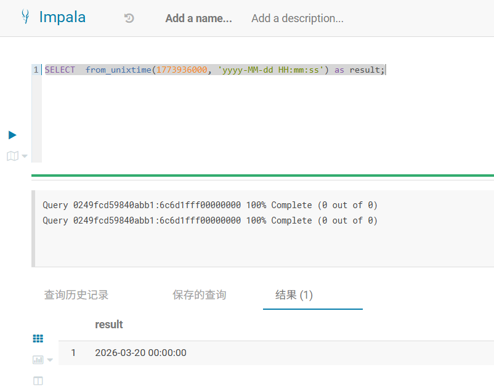
Task: Click "Add a name..." to name query
Action: (x=198, y=18)
